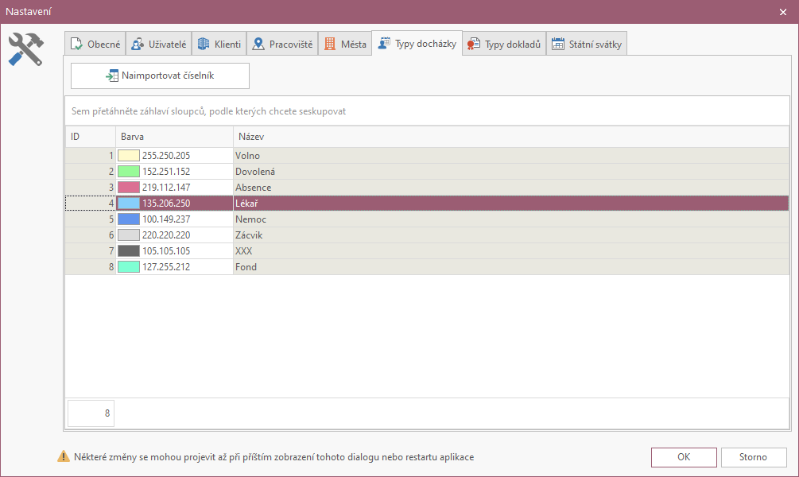
Task: Select the green Dovolená color swatch
Action: [x=129, y=172]
